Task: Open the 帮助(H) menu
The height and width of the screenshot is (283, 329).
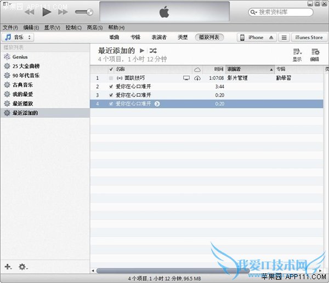Action: [x=116, y=27]
